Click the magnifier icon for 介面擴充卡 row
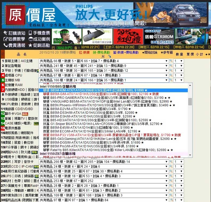This screenshot has height=202, width=211. [x=171, y=185]
